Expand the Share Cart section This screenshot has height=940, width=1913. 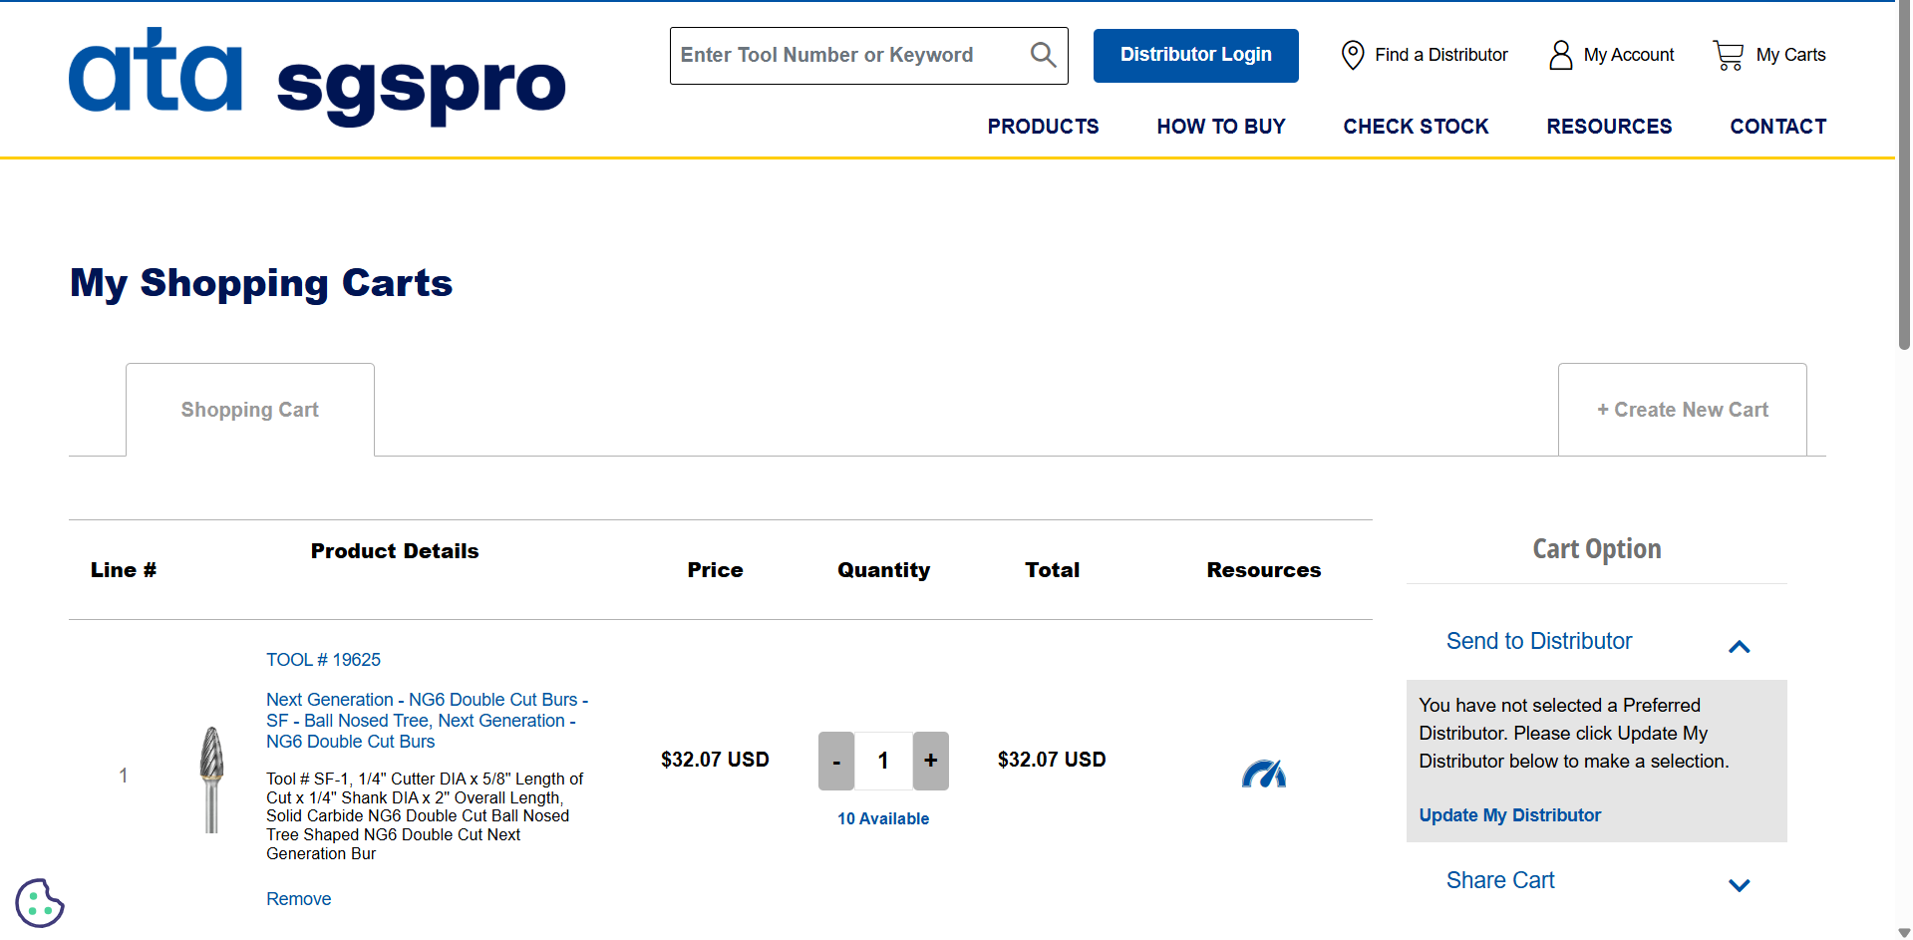point(1739,885)
